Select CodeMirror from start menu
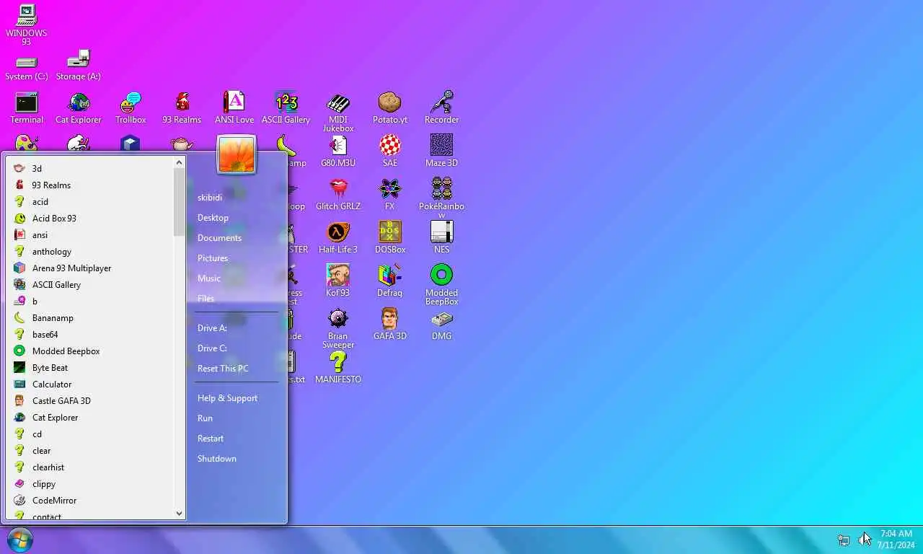The width and height of the screenshot is (923, 554). pyautogui.click(x=90, y=500)
